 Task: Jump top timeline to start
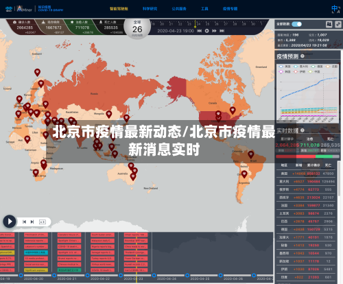coord(199,31)
